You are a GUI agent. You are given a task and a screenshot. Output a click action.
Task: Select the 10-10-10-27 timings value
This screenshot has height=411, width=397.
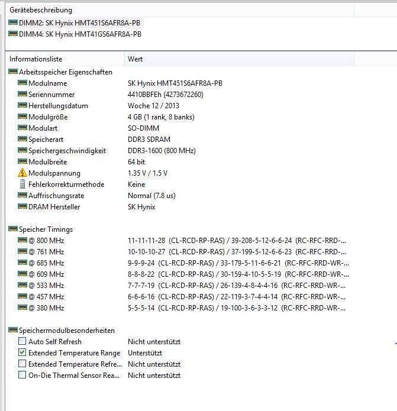237,252
